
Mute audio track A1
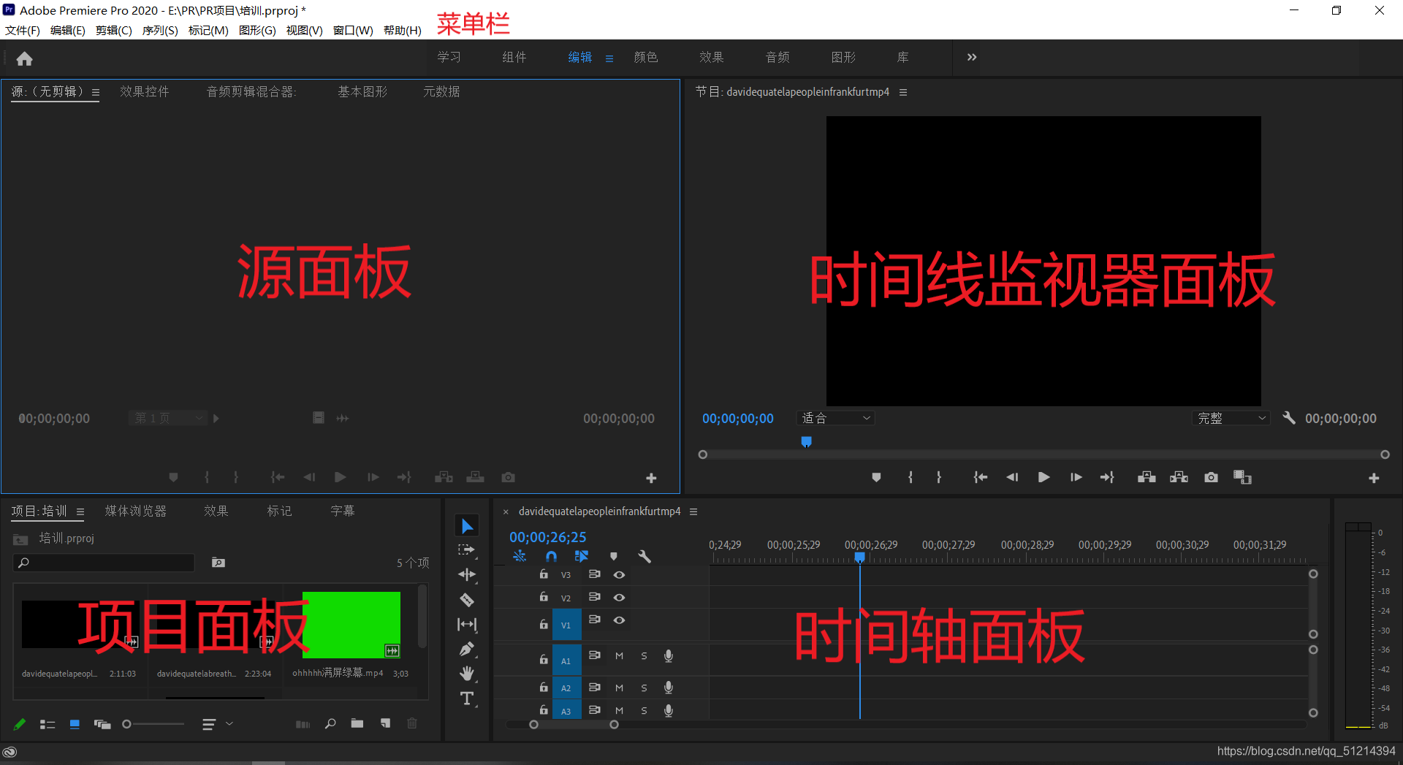click(x=619, y=656)
